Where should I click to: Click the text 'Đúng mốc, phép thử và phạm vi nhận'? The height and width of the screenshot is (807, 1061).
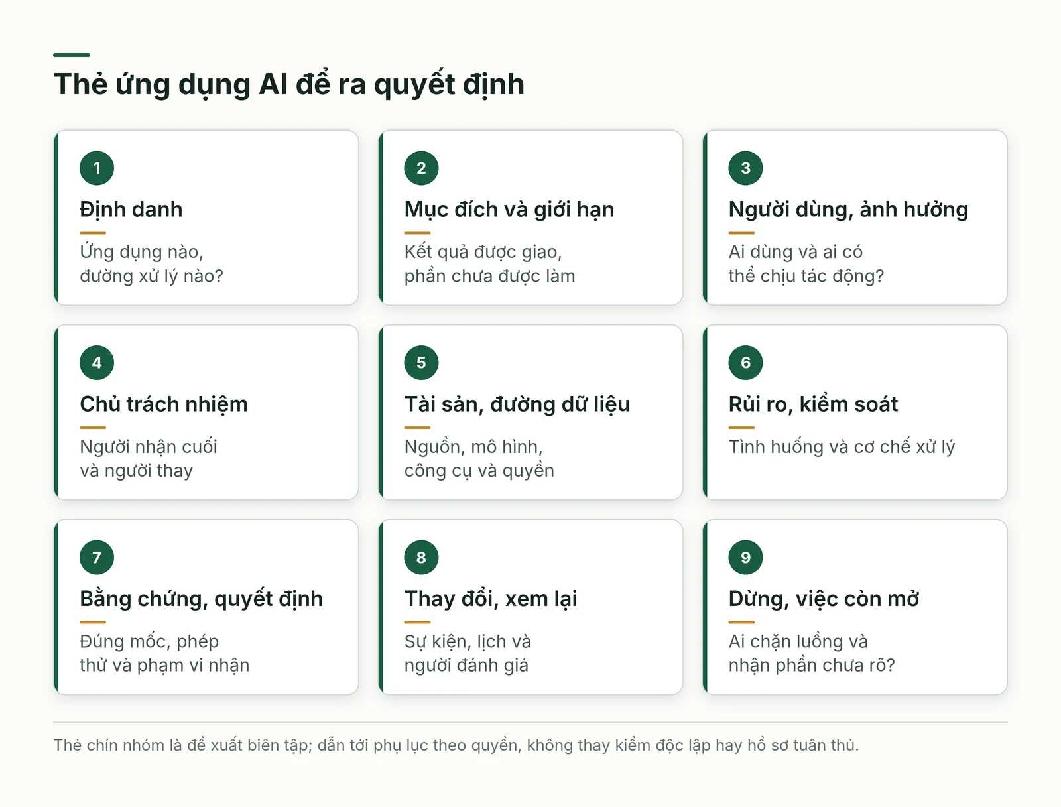click(164, 653)
